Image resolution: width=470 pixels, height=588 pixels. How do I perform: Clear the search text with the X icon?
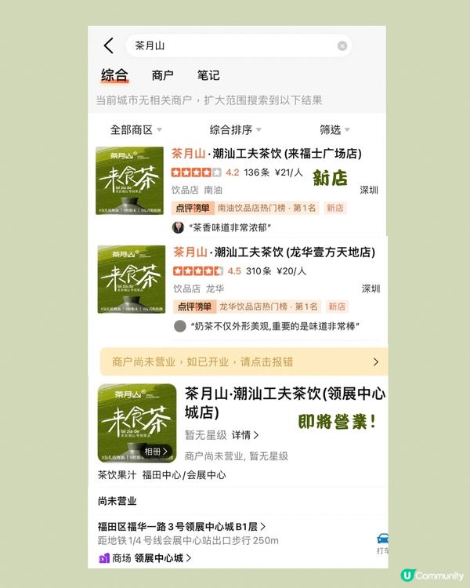(342, 45)
